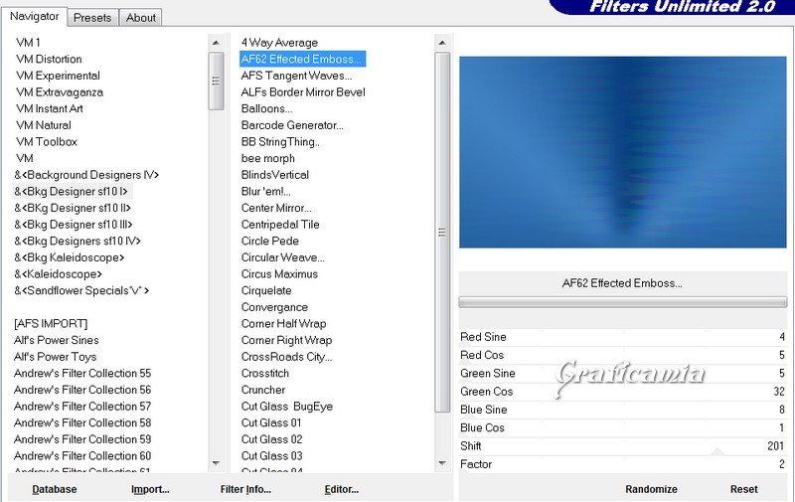The image size is (795, 502).
Task: Select the VM Natural category
Action: point(43,125)
